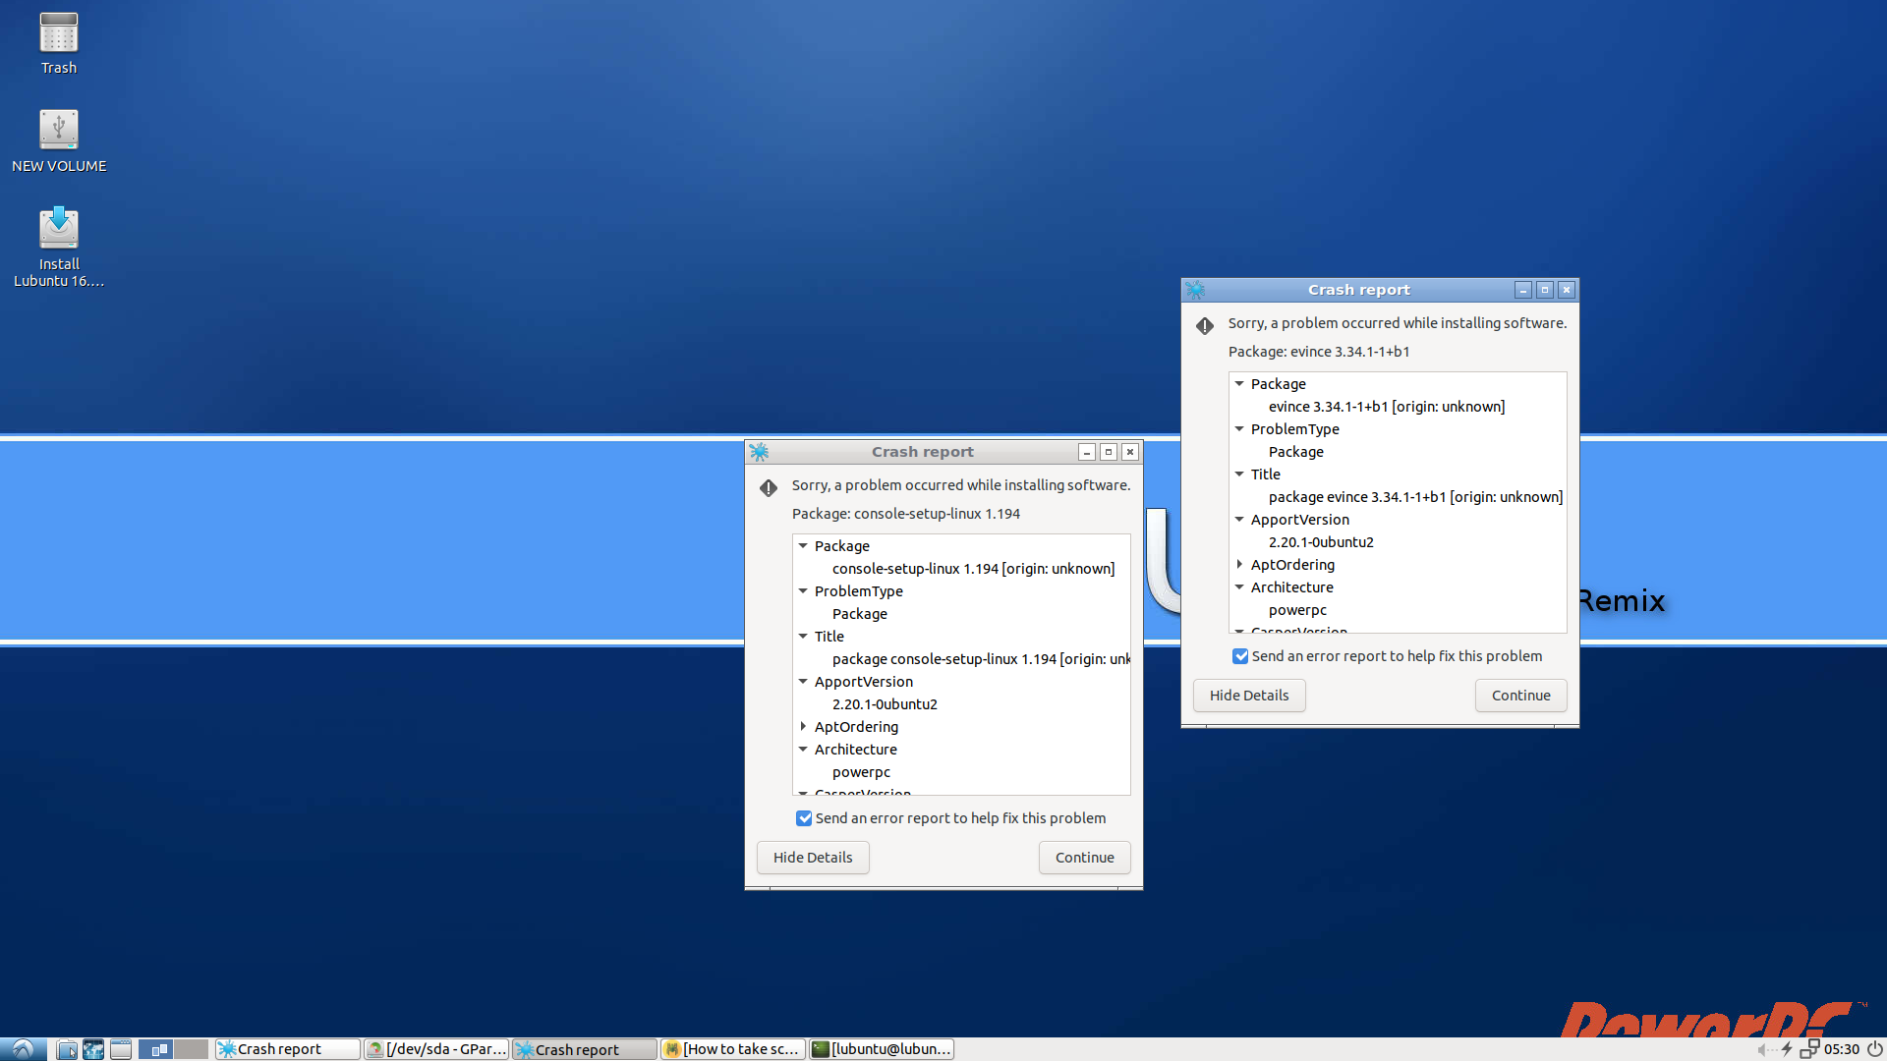Image resolution: width=1887 pixels, height=1061 pixels.
Task: Switch to the lubuntu@lubun... terminal taskbar window
Action: coord(882,1049)
